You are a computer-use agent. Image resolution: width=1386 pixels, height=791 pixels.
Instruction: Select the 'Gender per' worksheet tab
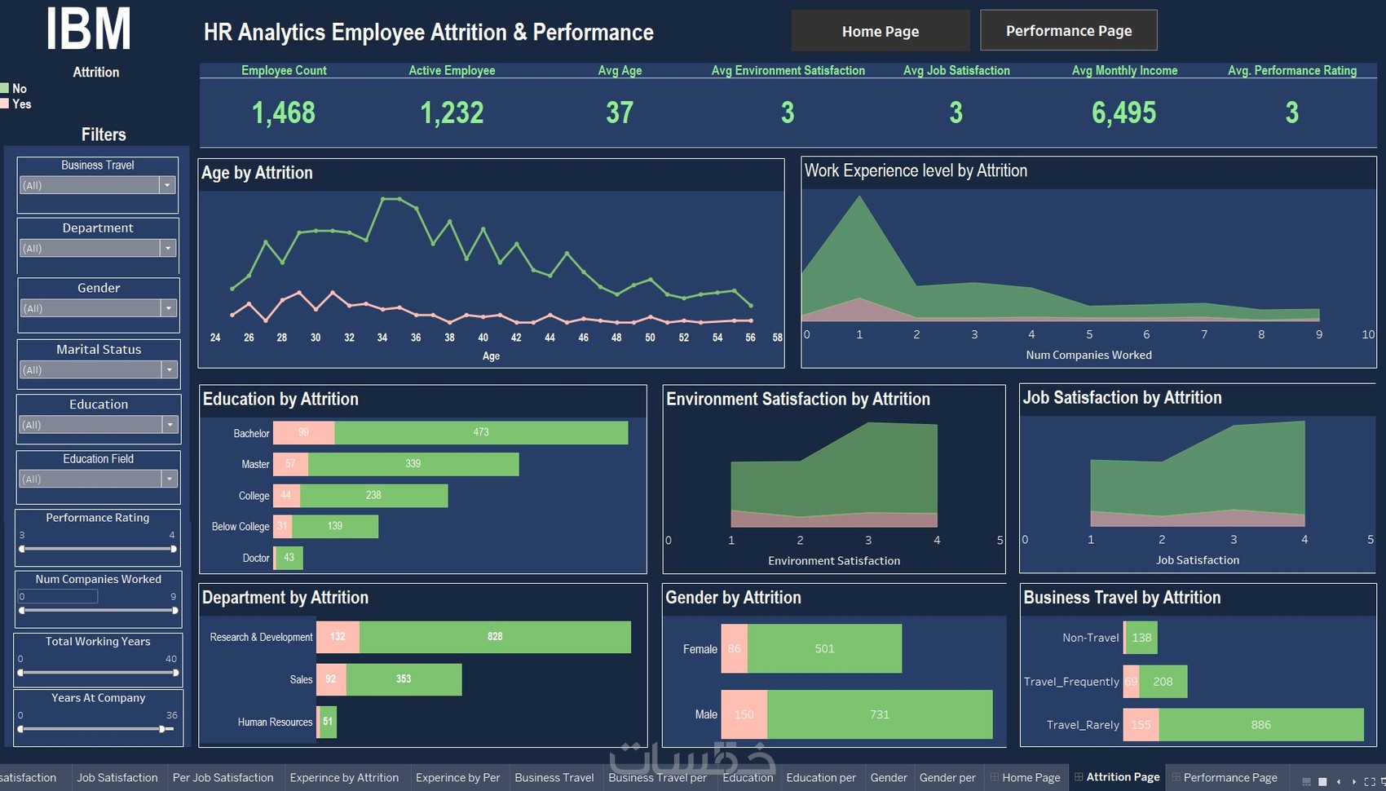click(947, 777)
